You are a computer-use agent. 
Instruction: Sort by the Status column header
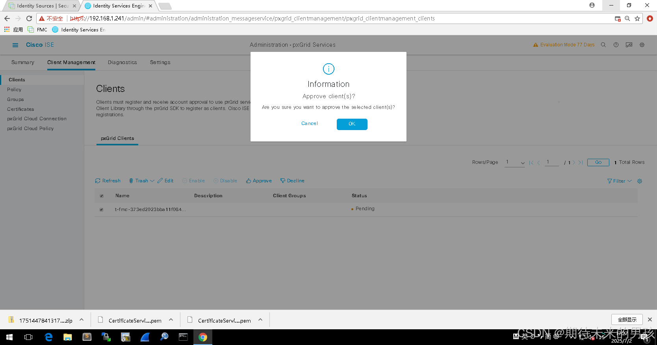pos(359,196)
